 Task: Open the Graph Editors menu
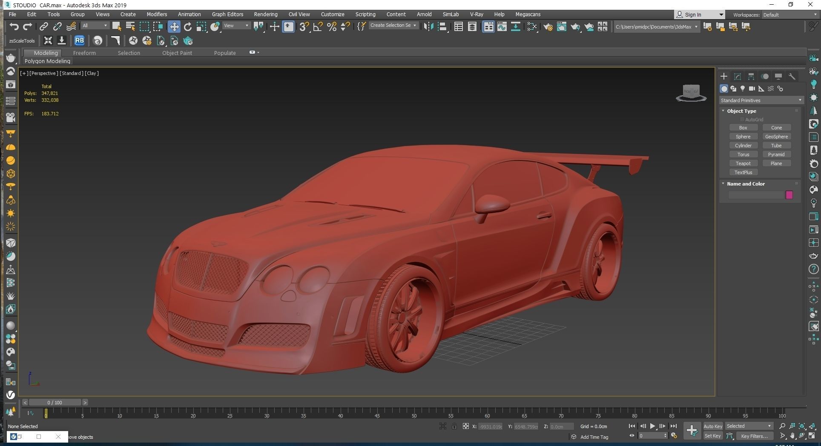227,14
